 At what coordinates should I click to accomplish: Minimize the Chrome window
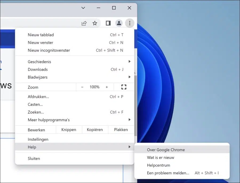point(98,8)
